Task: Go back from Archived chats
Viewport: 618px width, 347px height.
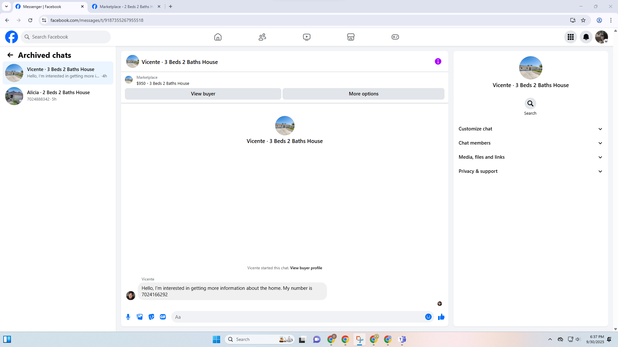Action: click(x=10, y=55)
